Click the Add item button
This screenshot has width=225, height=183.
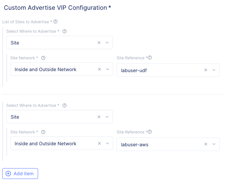point(20,174)
